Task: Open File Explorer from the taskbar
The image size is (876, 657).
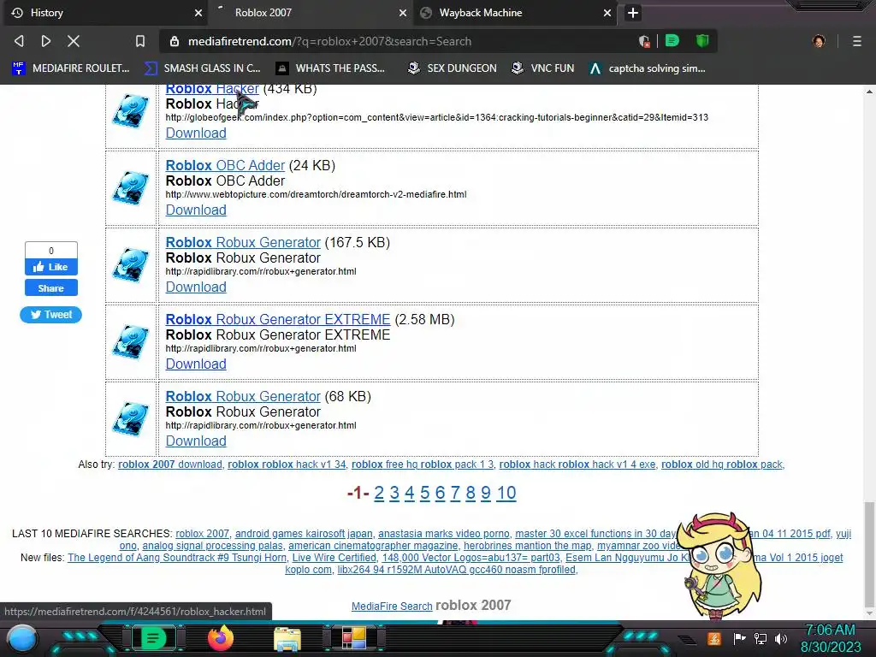Action: pos(287,639)
